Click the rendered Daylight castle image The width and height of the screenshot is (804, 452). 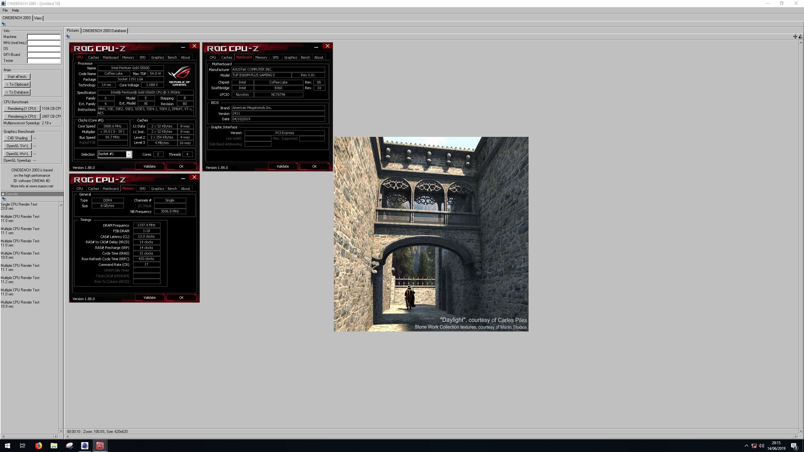click(x=431, y=234)
